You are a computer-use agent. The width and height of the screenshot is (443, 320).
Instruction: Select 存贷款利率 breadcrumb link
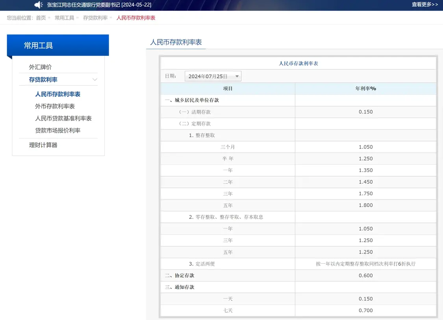[95, 18]
